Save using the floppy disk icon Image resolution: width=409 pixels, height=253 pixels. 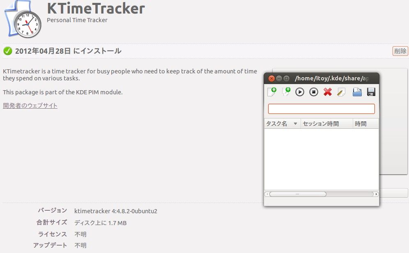(x=371, y=92)
